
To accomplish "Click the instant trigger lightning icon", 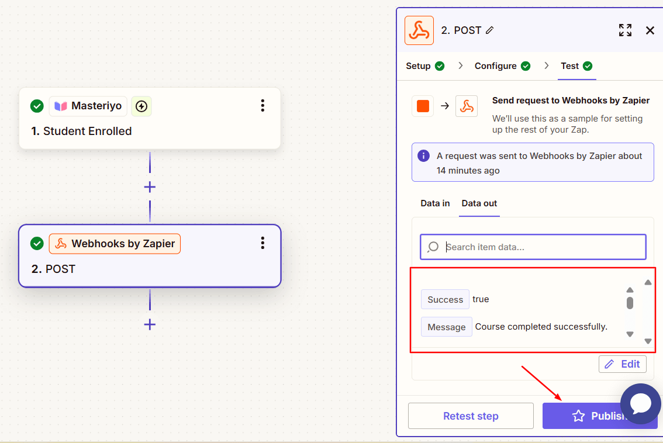I will pyautogui.click(x=141, y=106).
